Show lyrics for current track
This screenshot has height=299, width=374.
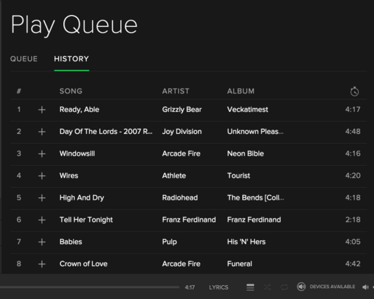point(219,287)
